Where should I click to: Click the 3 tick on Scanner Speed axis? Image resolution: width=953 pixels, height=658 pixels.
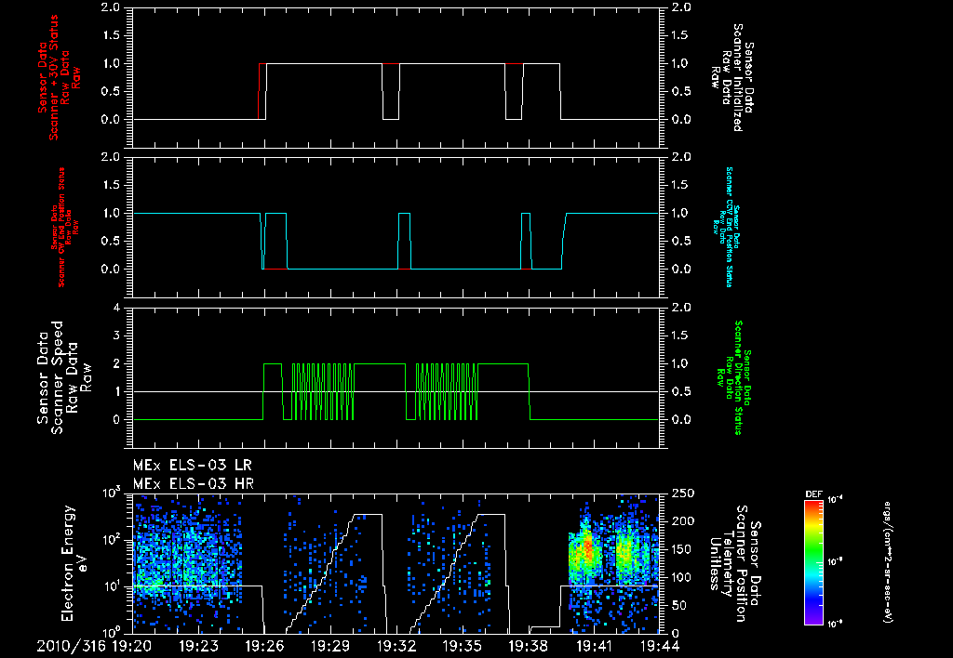[117, 336]
